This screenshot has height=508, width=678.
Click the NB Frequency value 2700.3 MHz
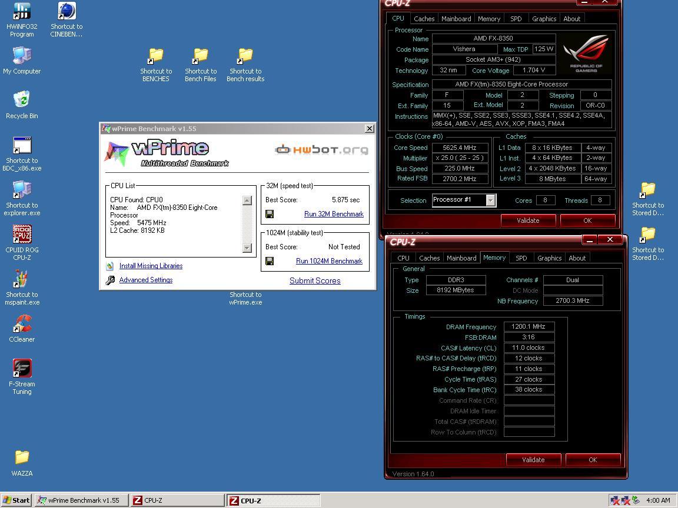573,300
